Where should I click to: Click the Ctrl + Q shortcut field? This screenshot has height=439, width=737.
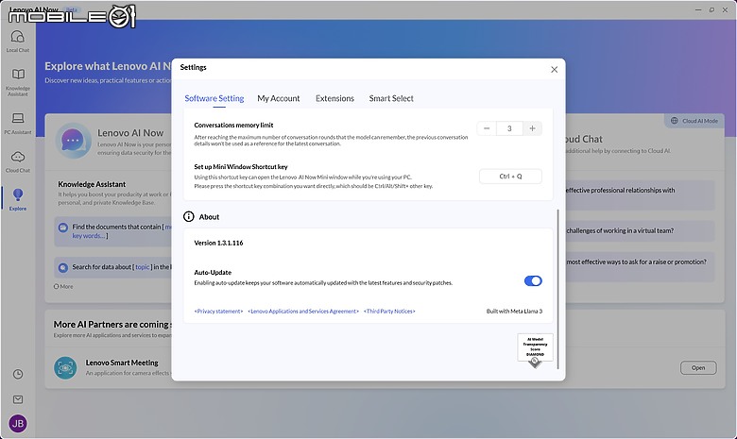(x=510, y=176)
